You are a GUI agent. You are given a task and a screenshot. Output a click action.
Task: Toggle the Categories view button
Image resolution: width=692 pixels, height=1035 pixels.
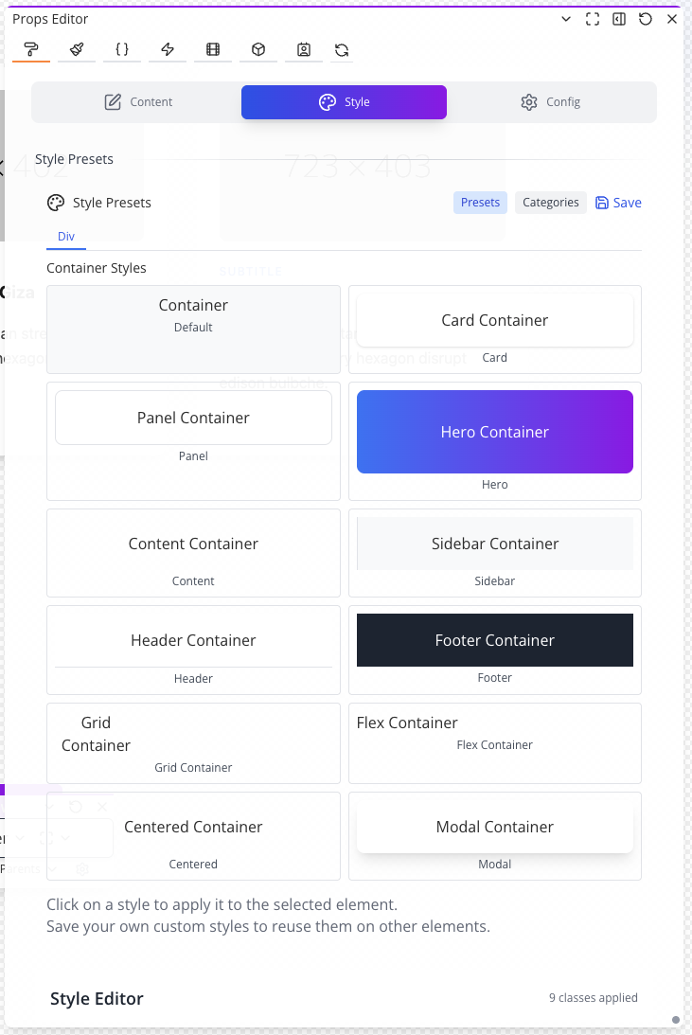pyautogui.click(x=550, y=203)
